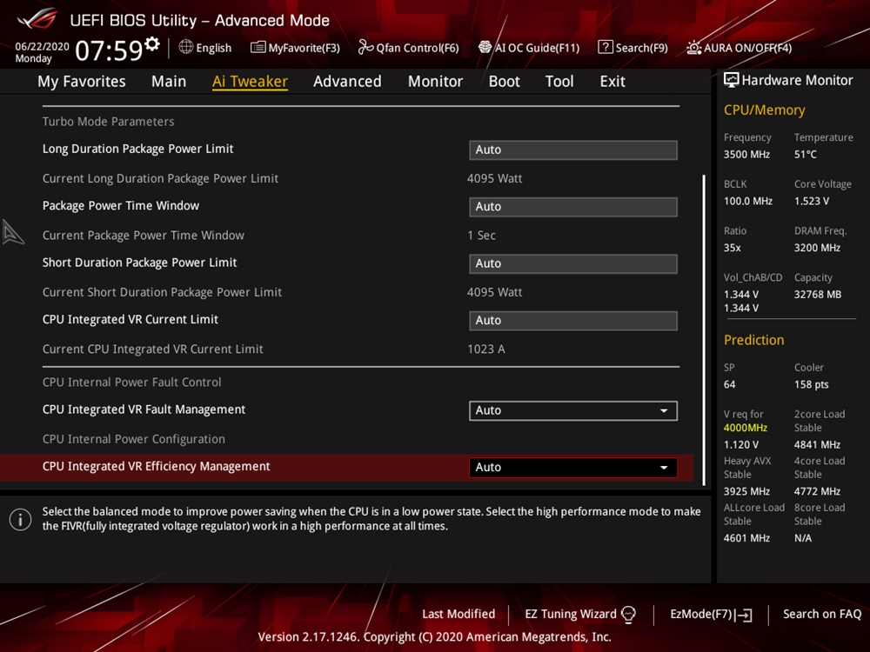
Task: Click Turbo Mode Parameters heading
Action: pyautogui.click(x=108, y=122)
